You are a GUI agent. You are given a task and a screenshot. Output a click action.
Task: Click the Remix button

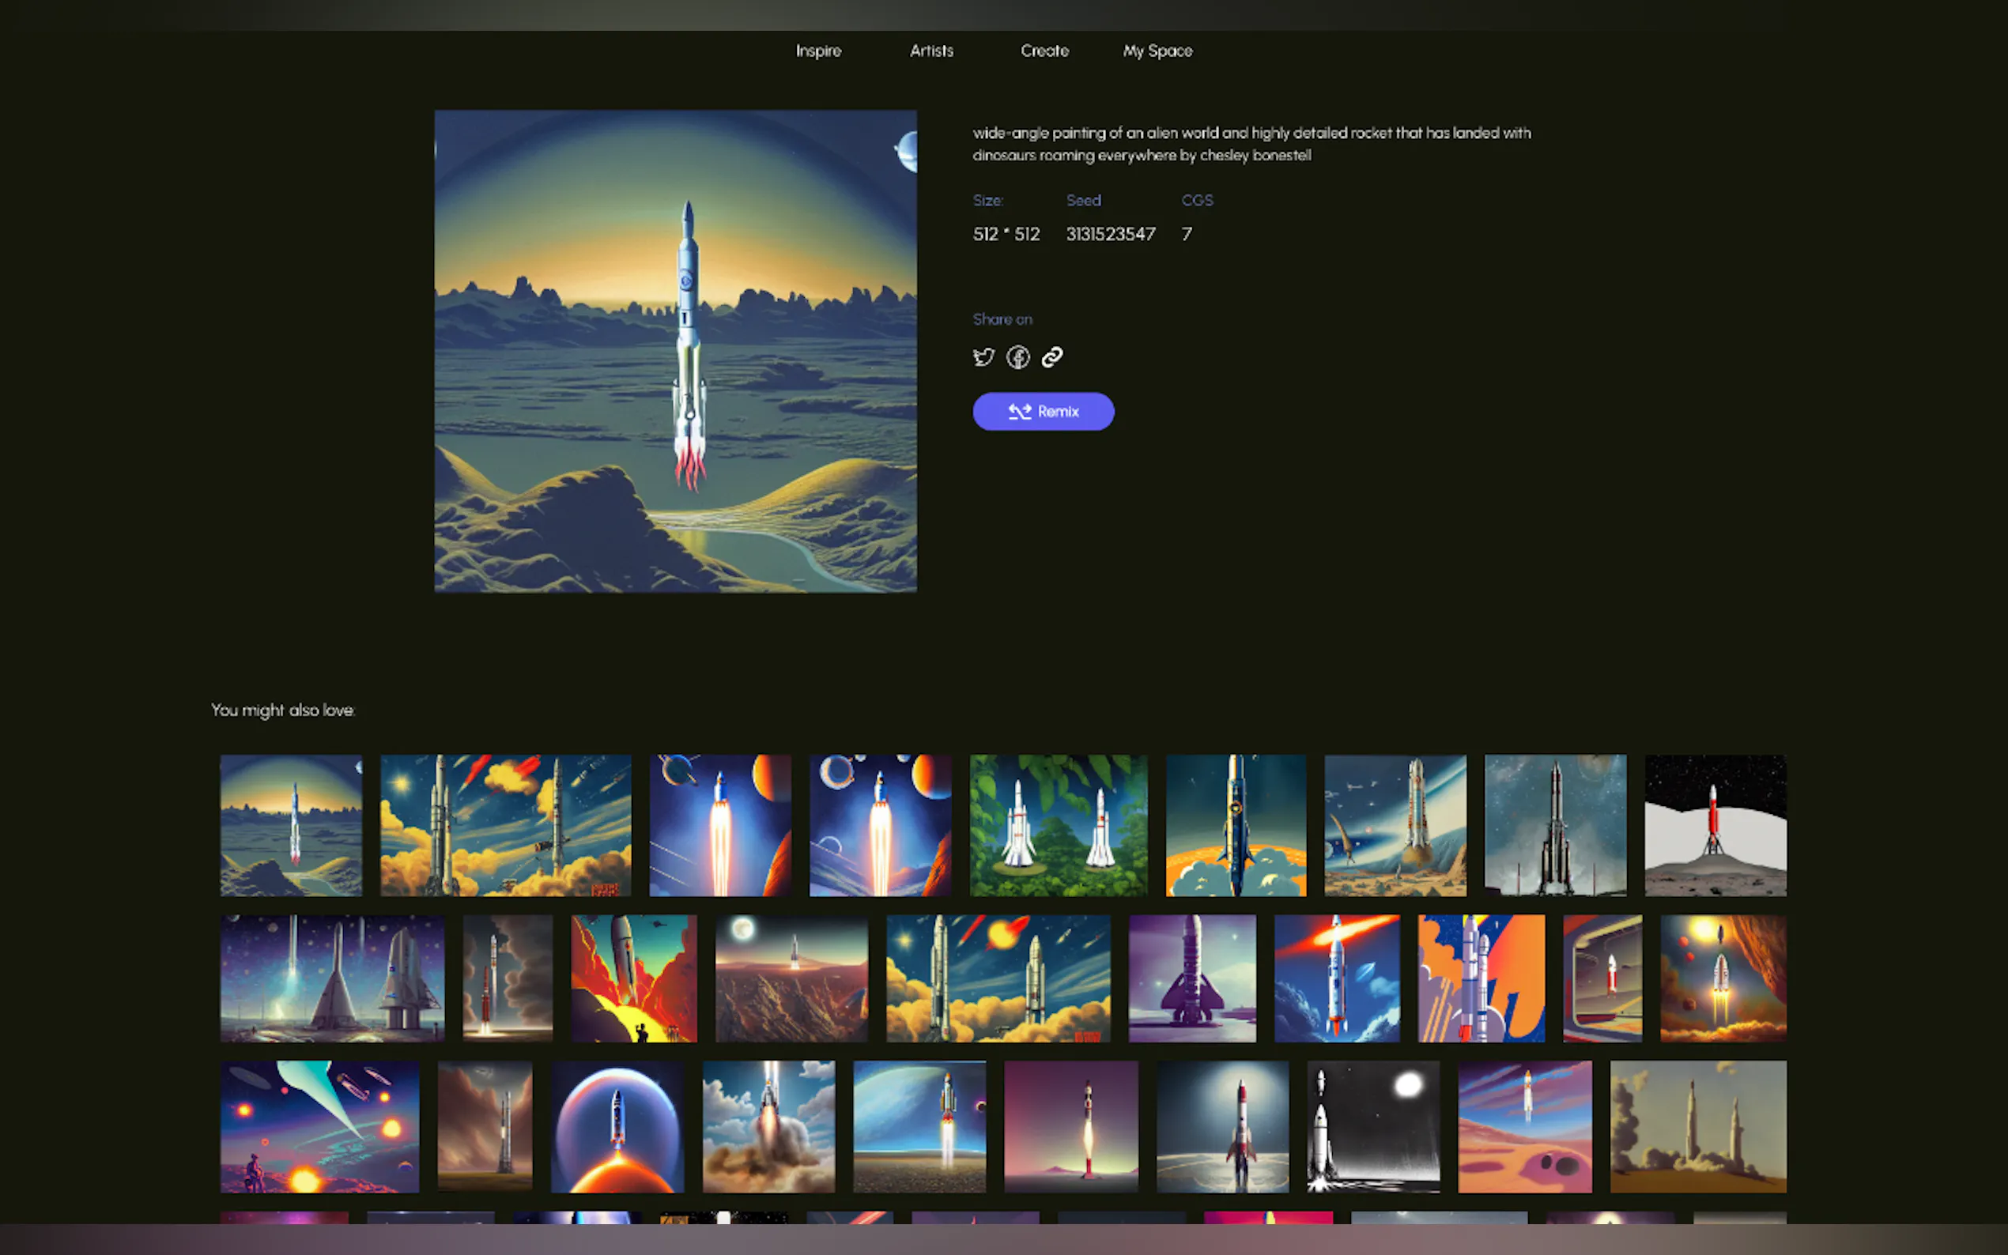(1043, 412)
